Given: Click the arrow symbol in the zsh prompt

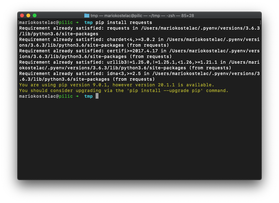Looking at the screenshot, I should (77, 22).
